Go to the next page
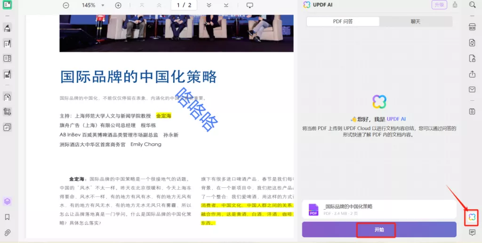 click(x=209, y=5)
